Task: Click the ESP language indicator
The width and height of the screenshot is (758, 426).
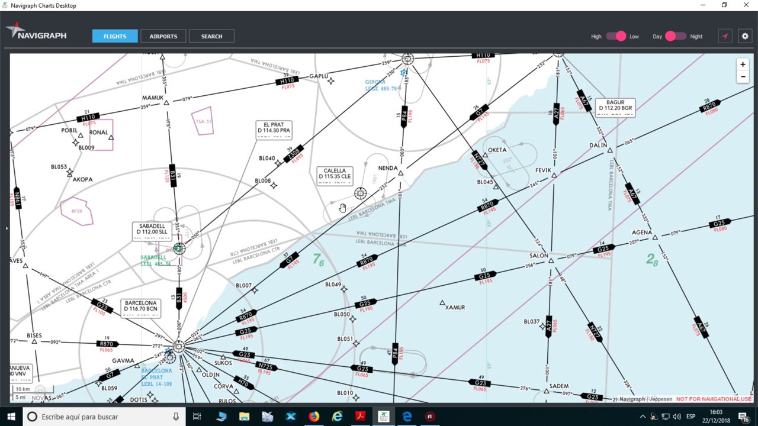Action: [x=690, y=417]
